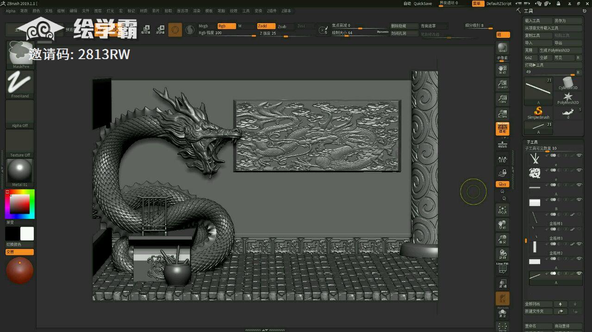
Task: Select the large A tool thumbnail
Action: pyautogui.click(x=538, y=91)
